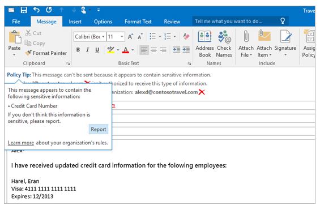Click the Cut command
320x209 pixels.
[33, 33]
